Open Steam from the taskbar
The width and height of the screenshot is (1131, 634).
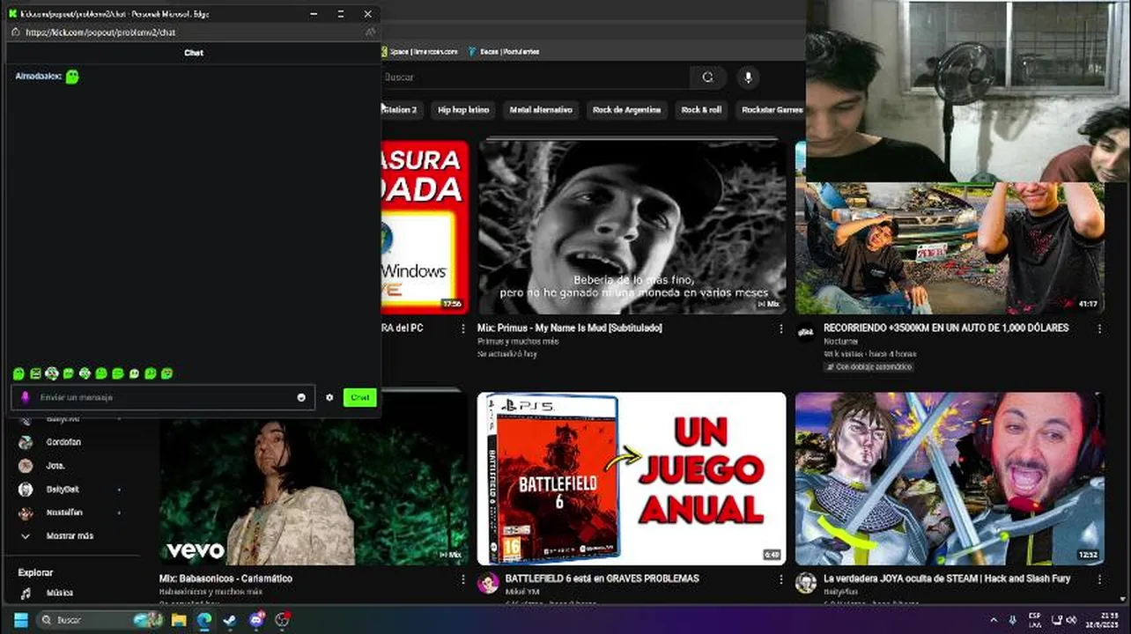coord(230,620)
